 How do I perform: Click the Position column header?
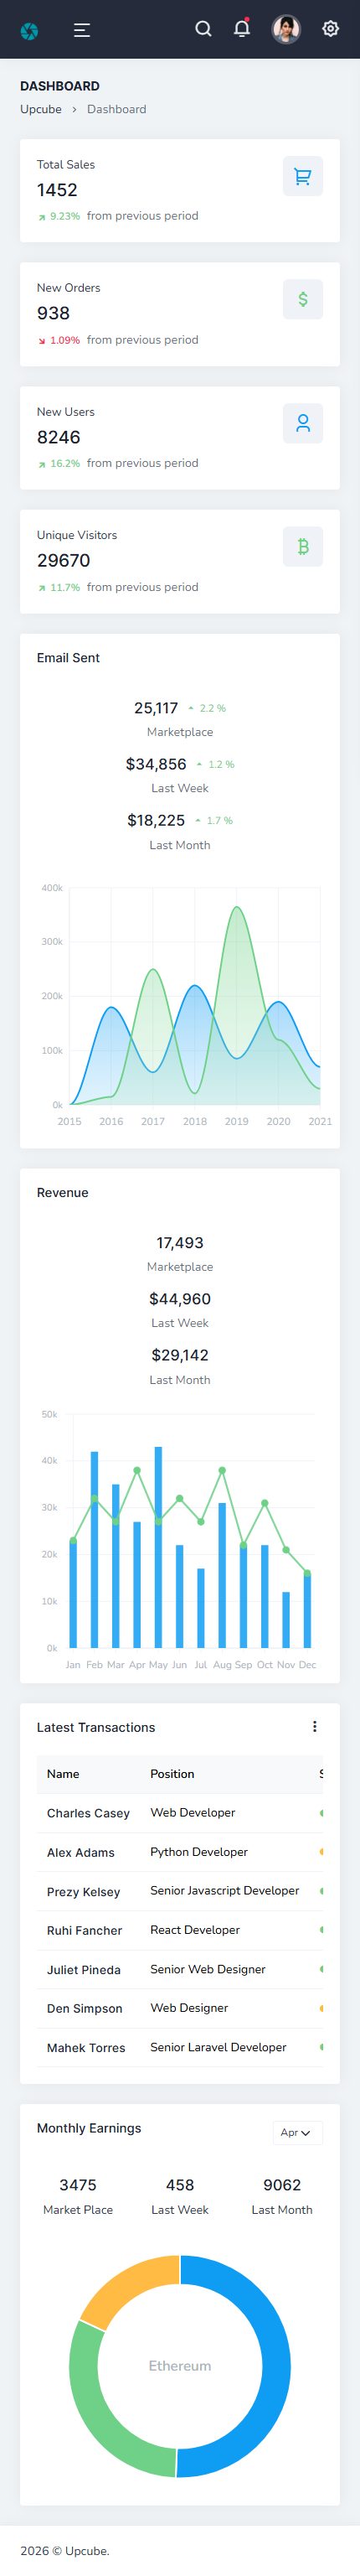(172, 1773)
